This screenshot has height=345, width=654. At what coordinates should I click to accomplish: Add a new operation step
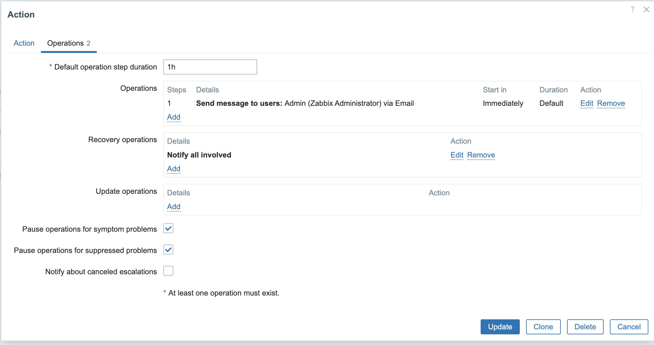coord(174,117)
